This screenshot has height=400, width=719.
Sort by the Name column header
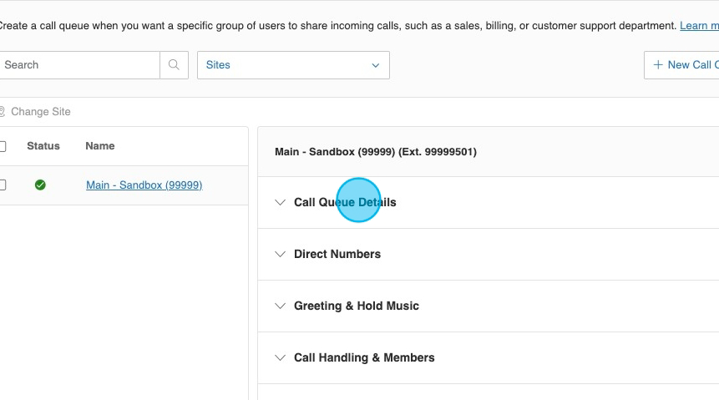coord(99,146)
